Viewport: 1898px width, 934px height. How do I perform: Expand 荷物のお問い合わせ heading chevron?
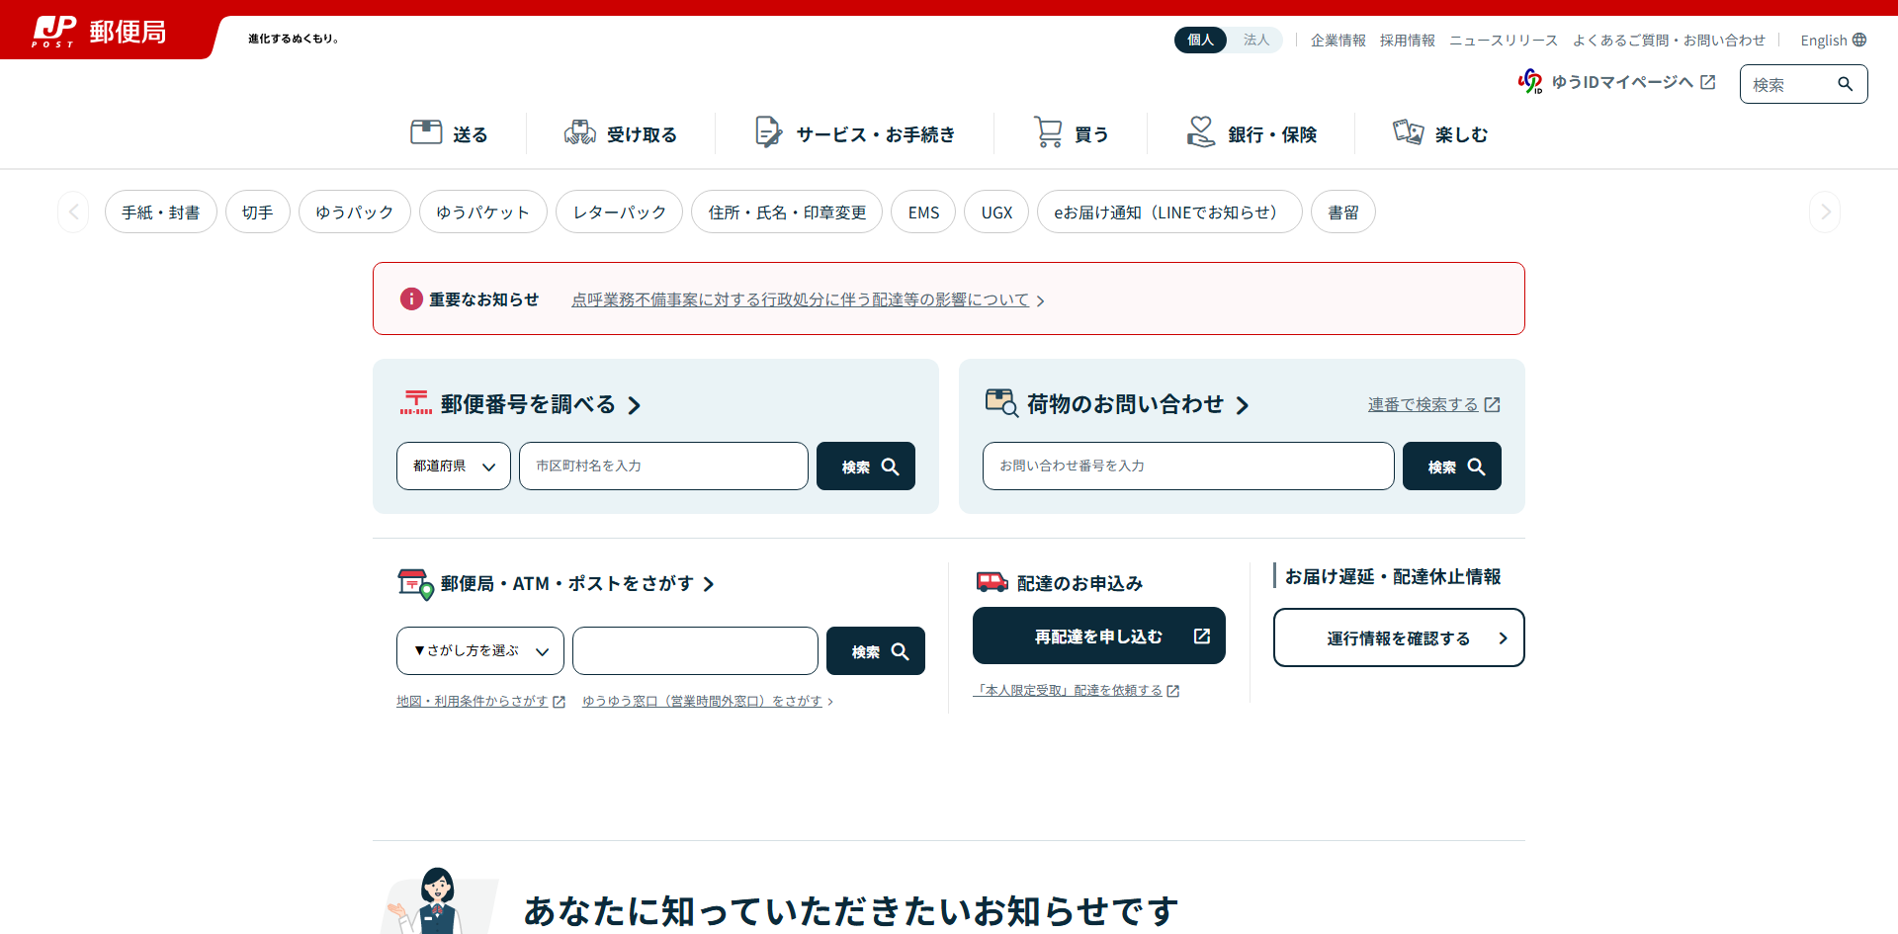1243,405
